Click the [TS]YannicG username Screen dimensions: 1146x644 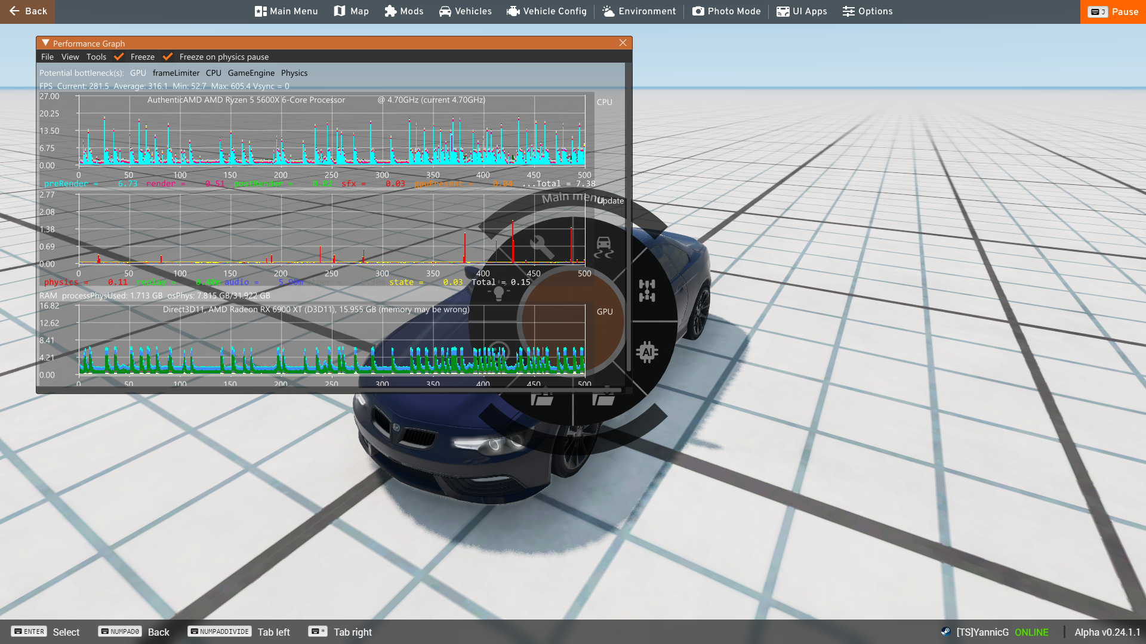pos(982,632)
